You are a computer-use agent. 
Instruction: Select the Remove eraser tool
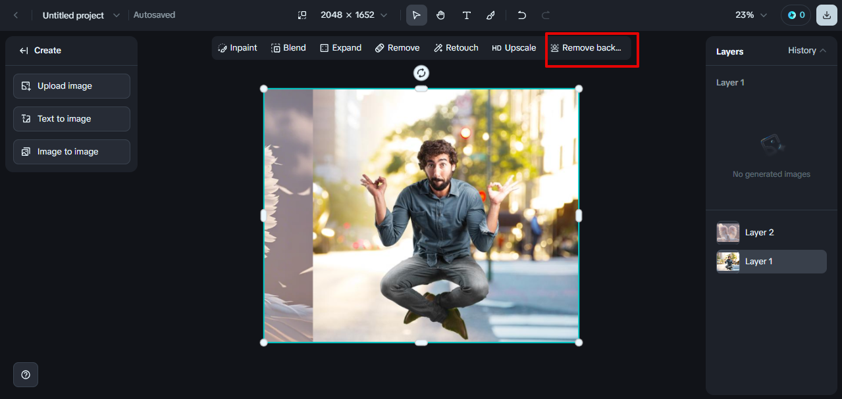point(397,48)
